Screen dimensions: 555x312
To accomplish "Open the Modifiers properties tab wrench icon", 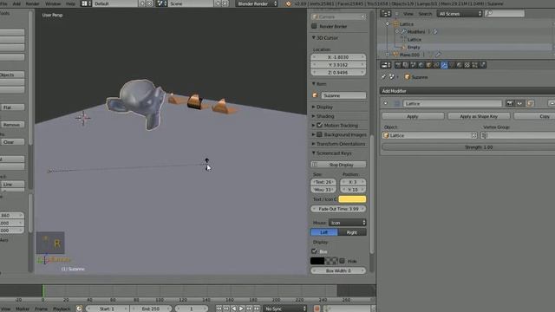I will click(x=444, y=65).
